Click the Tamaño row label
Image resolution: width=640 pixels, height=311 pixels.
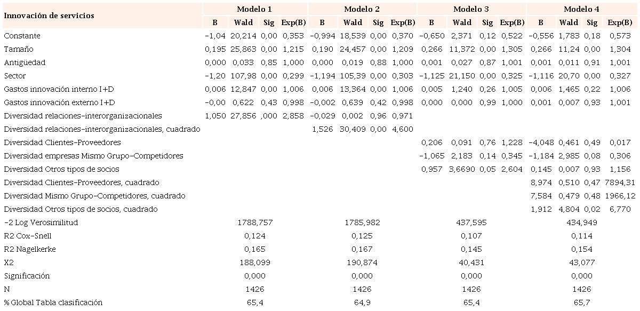pos(19,49)
